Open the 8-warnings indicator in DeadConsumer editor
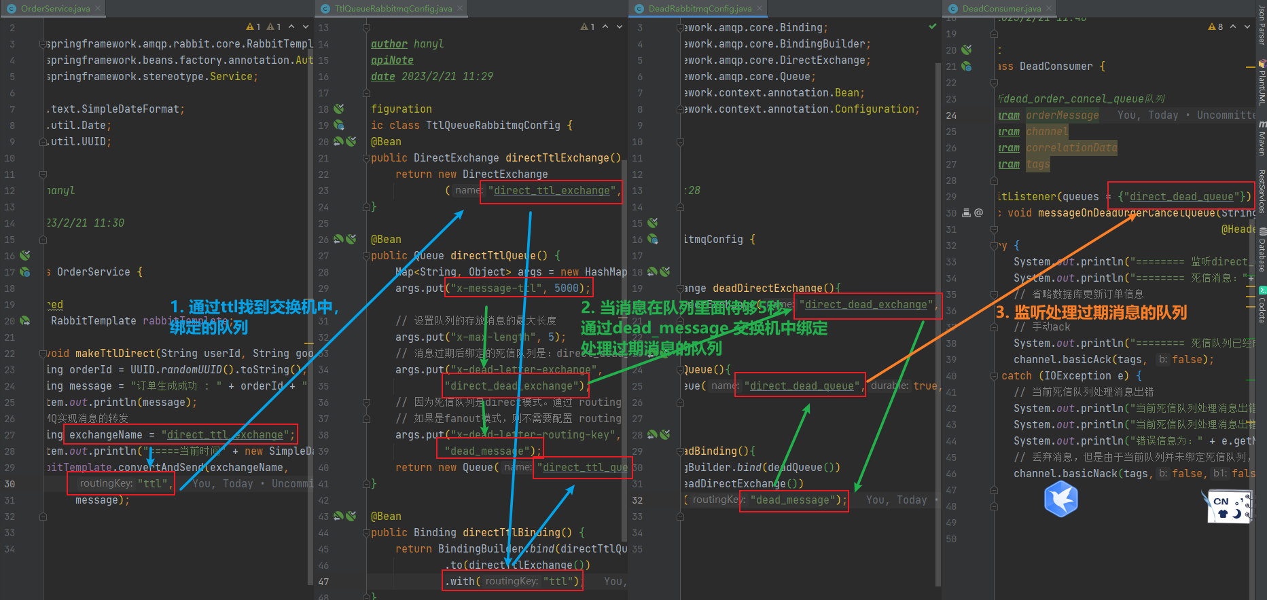This screenshot has width=1267, height=600. (x=1216, y=26)
